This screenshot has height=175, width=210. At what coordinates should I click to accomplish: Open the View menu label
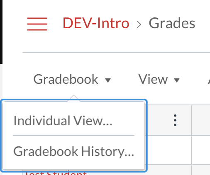pos(153,79)
